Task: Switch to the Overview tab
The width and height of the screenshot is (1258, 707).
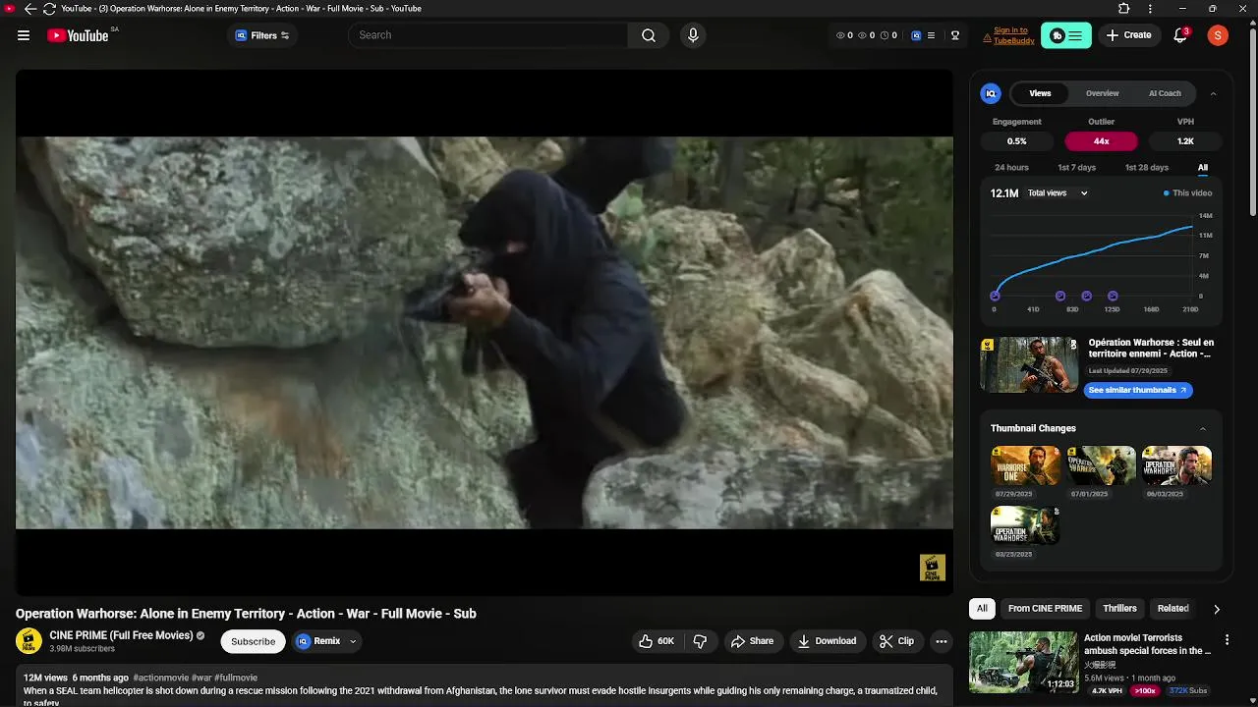Action: tap(1102, 93)
